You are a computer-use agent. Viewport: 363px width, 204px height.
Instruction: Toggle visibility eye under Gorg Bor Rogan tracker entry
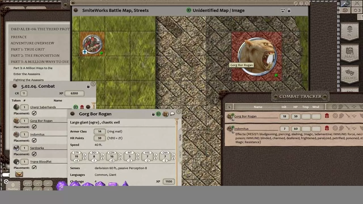click(x=233, y=120)
